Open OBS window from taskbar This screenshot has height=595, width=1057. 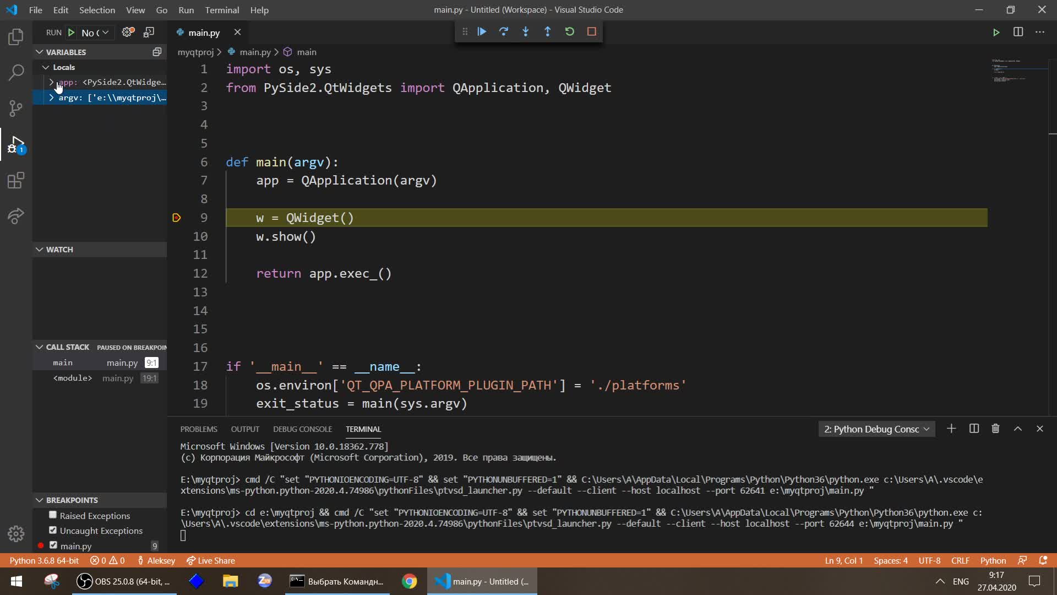point(124,581)
